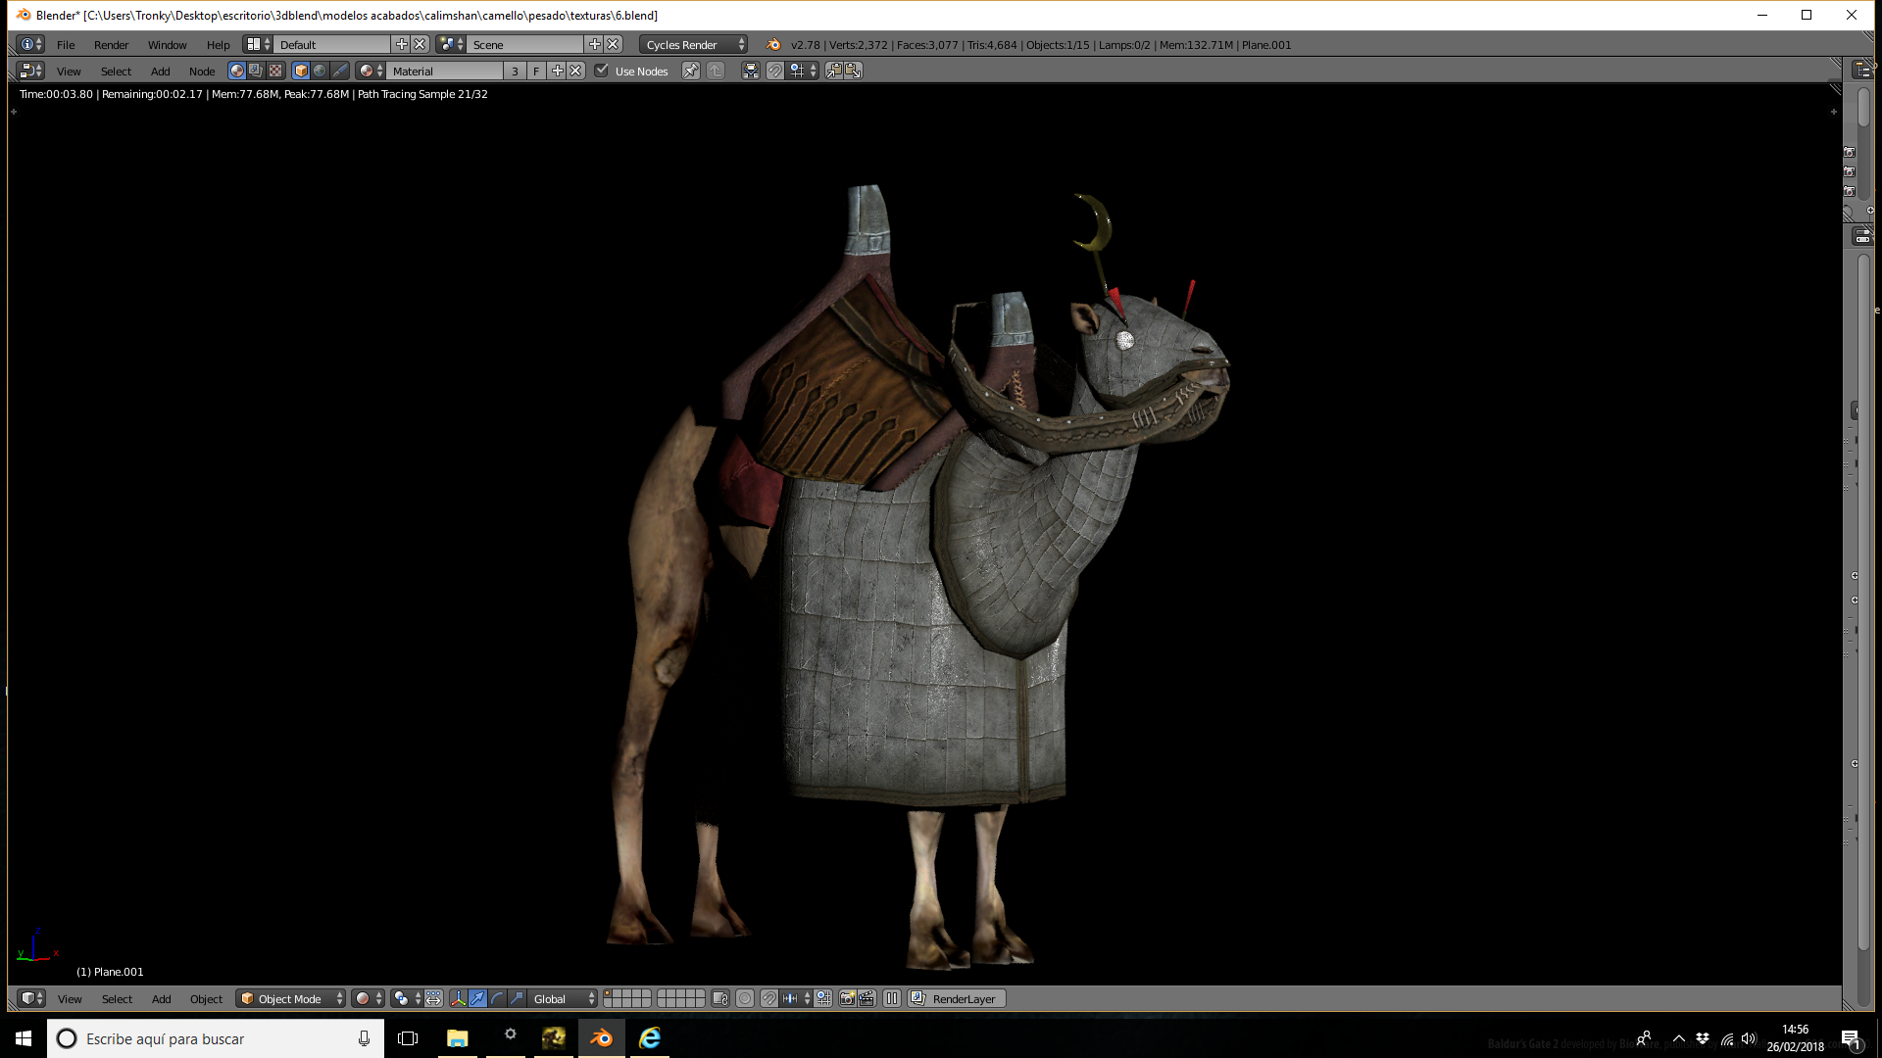Select the Shader nodes tree type icon
This screenshot has height=1058, width=1882.
click(x=236, y=71)
